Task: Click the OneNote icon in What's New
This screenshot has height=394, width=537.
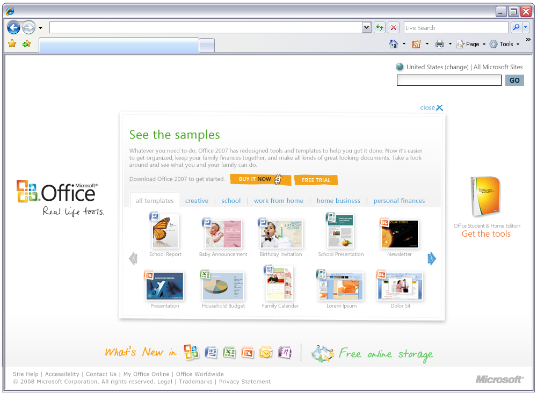Action: pyautogui.click(x=285, y=352)
